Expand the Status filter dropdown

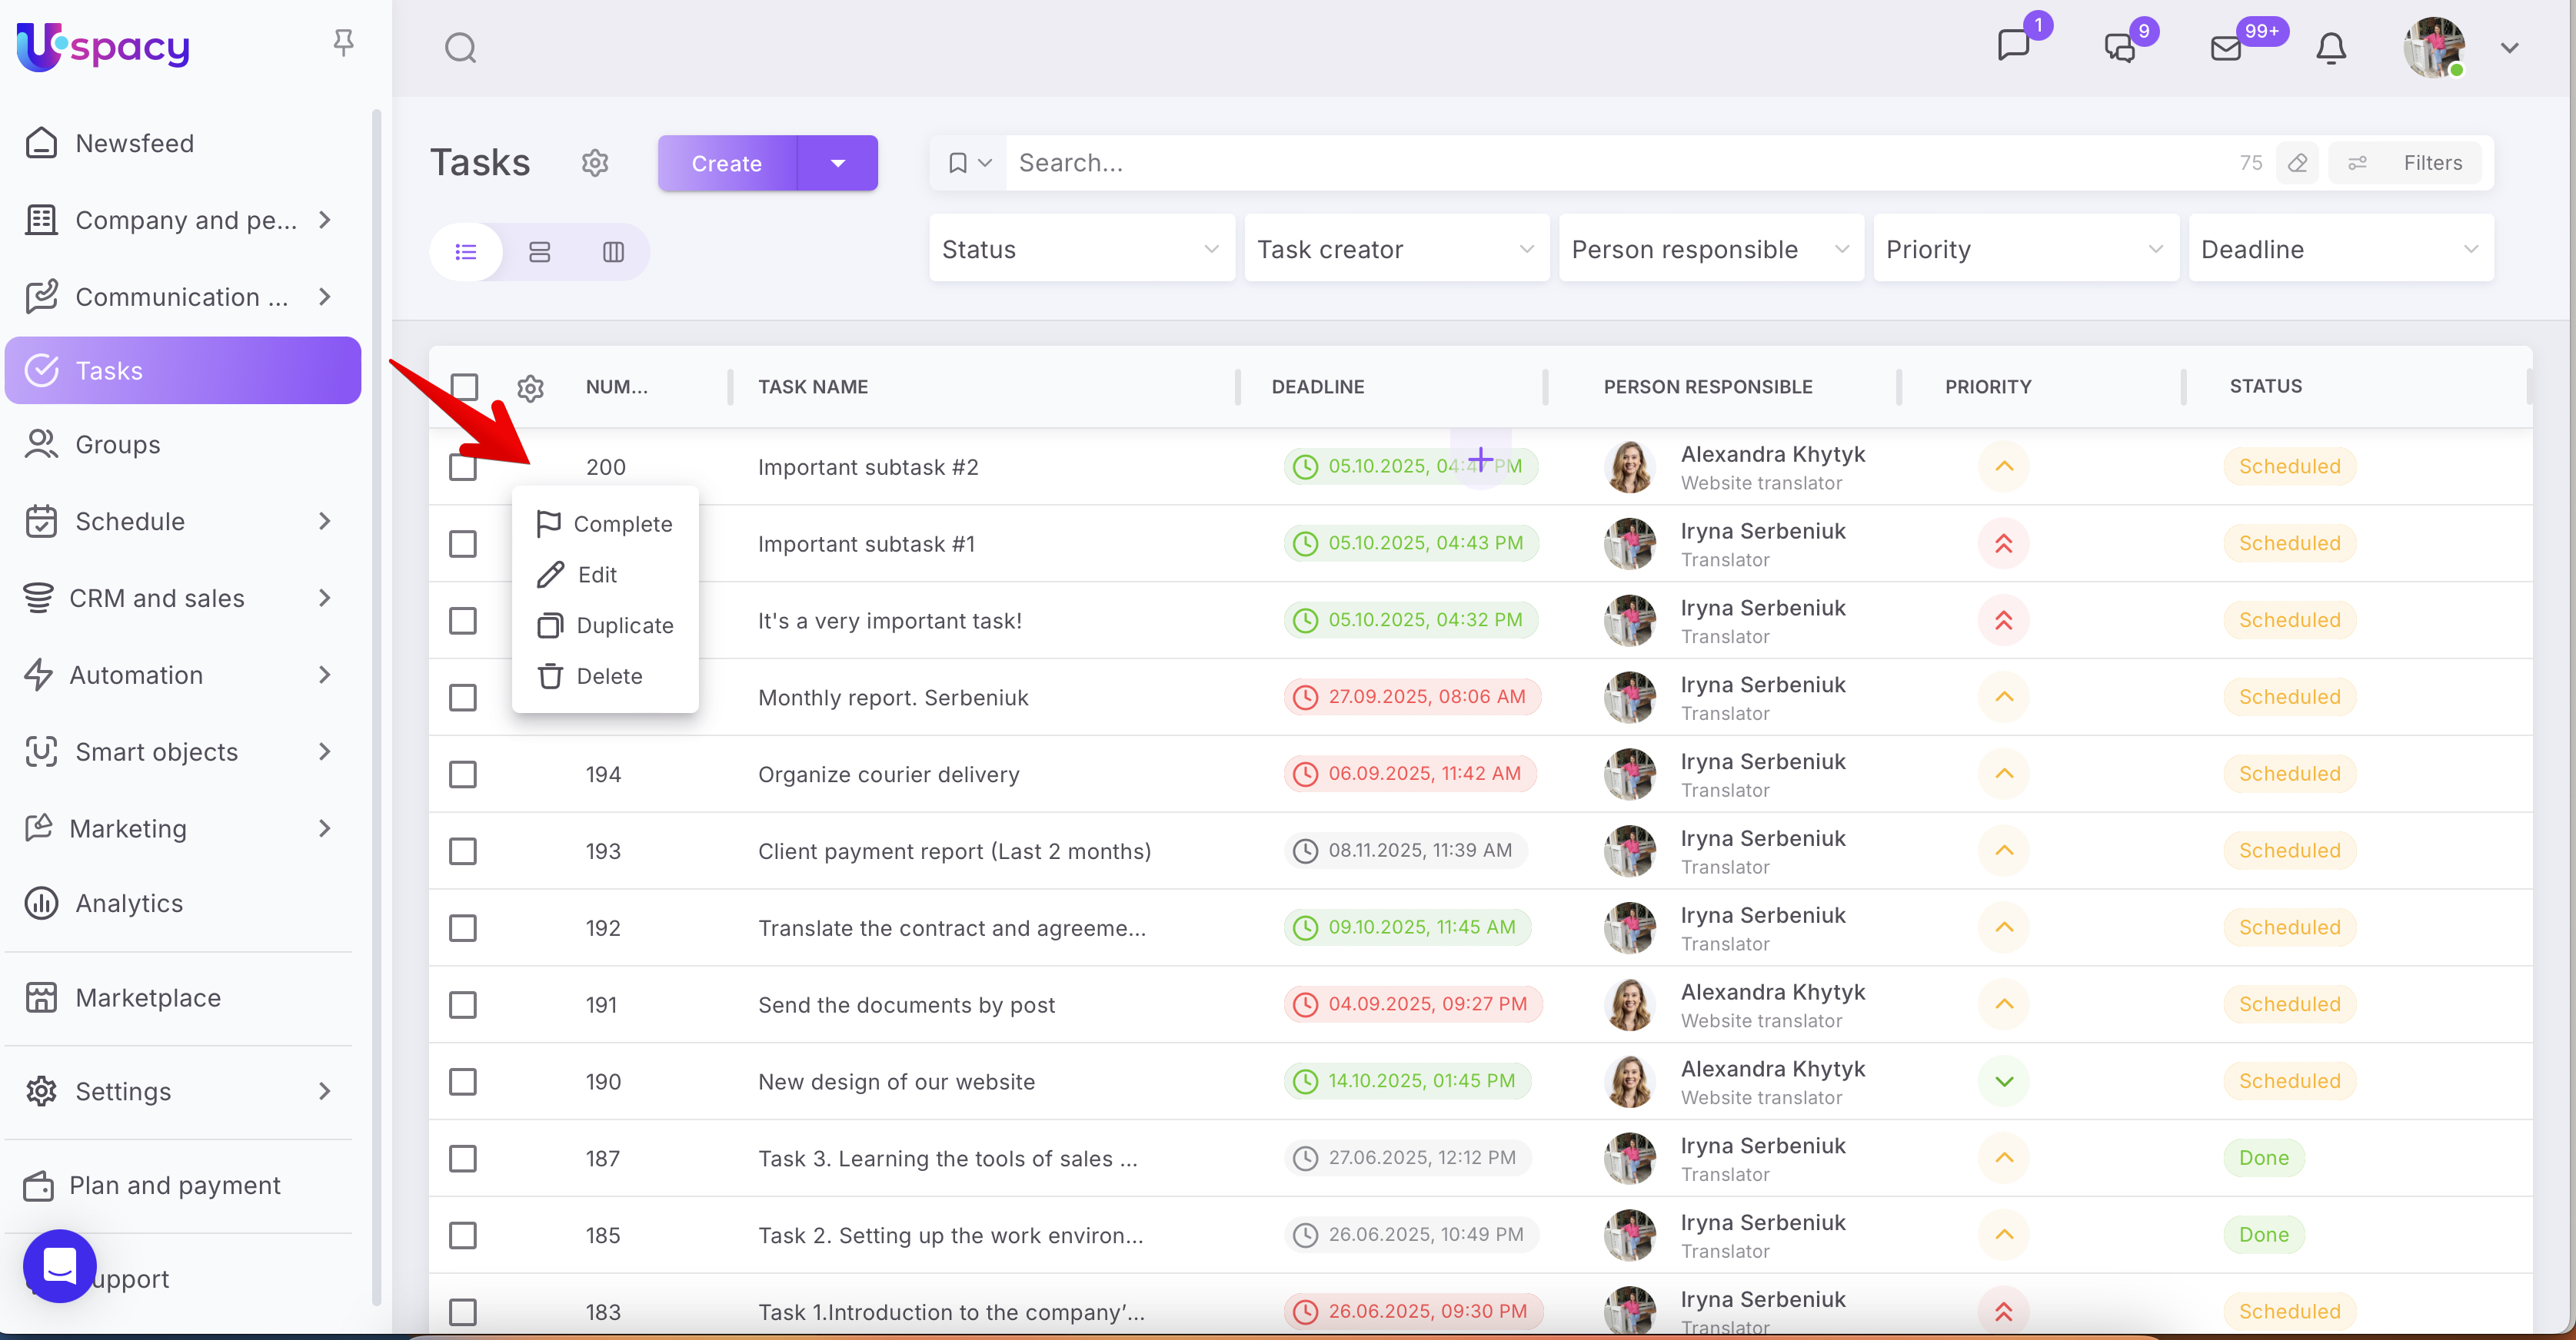click(1080, 249)
